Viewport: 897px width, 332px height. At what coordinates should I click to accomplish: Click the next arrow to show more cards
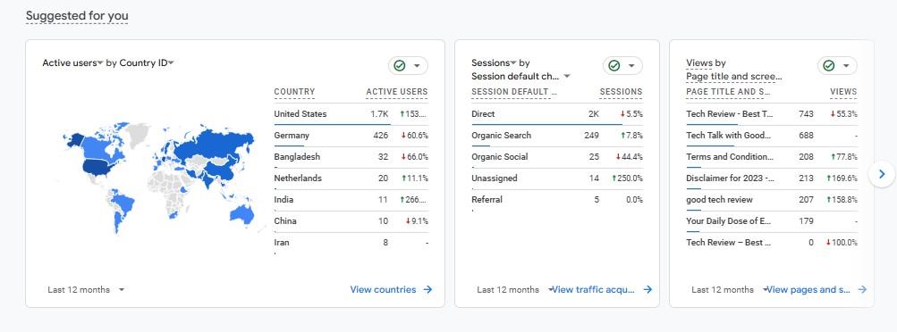[x=882, y=174]
